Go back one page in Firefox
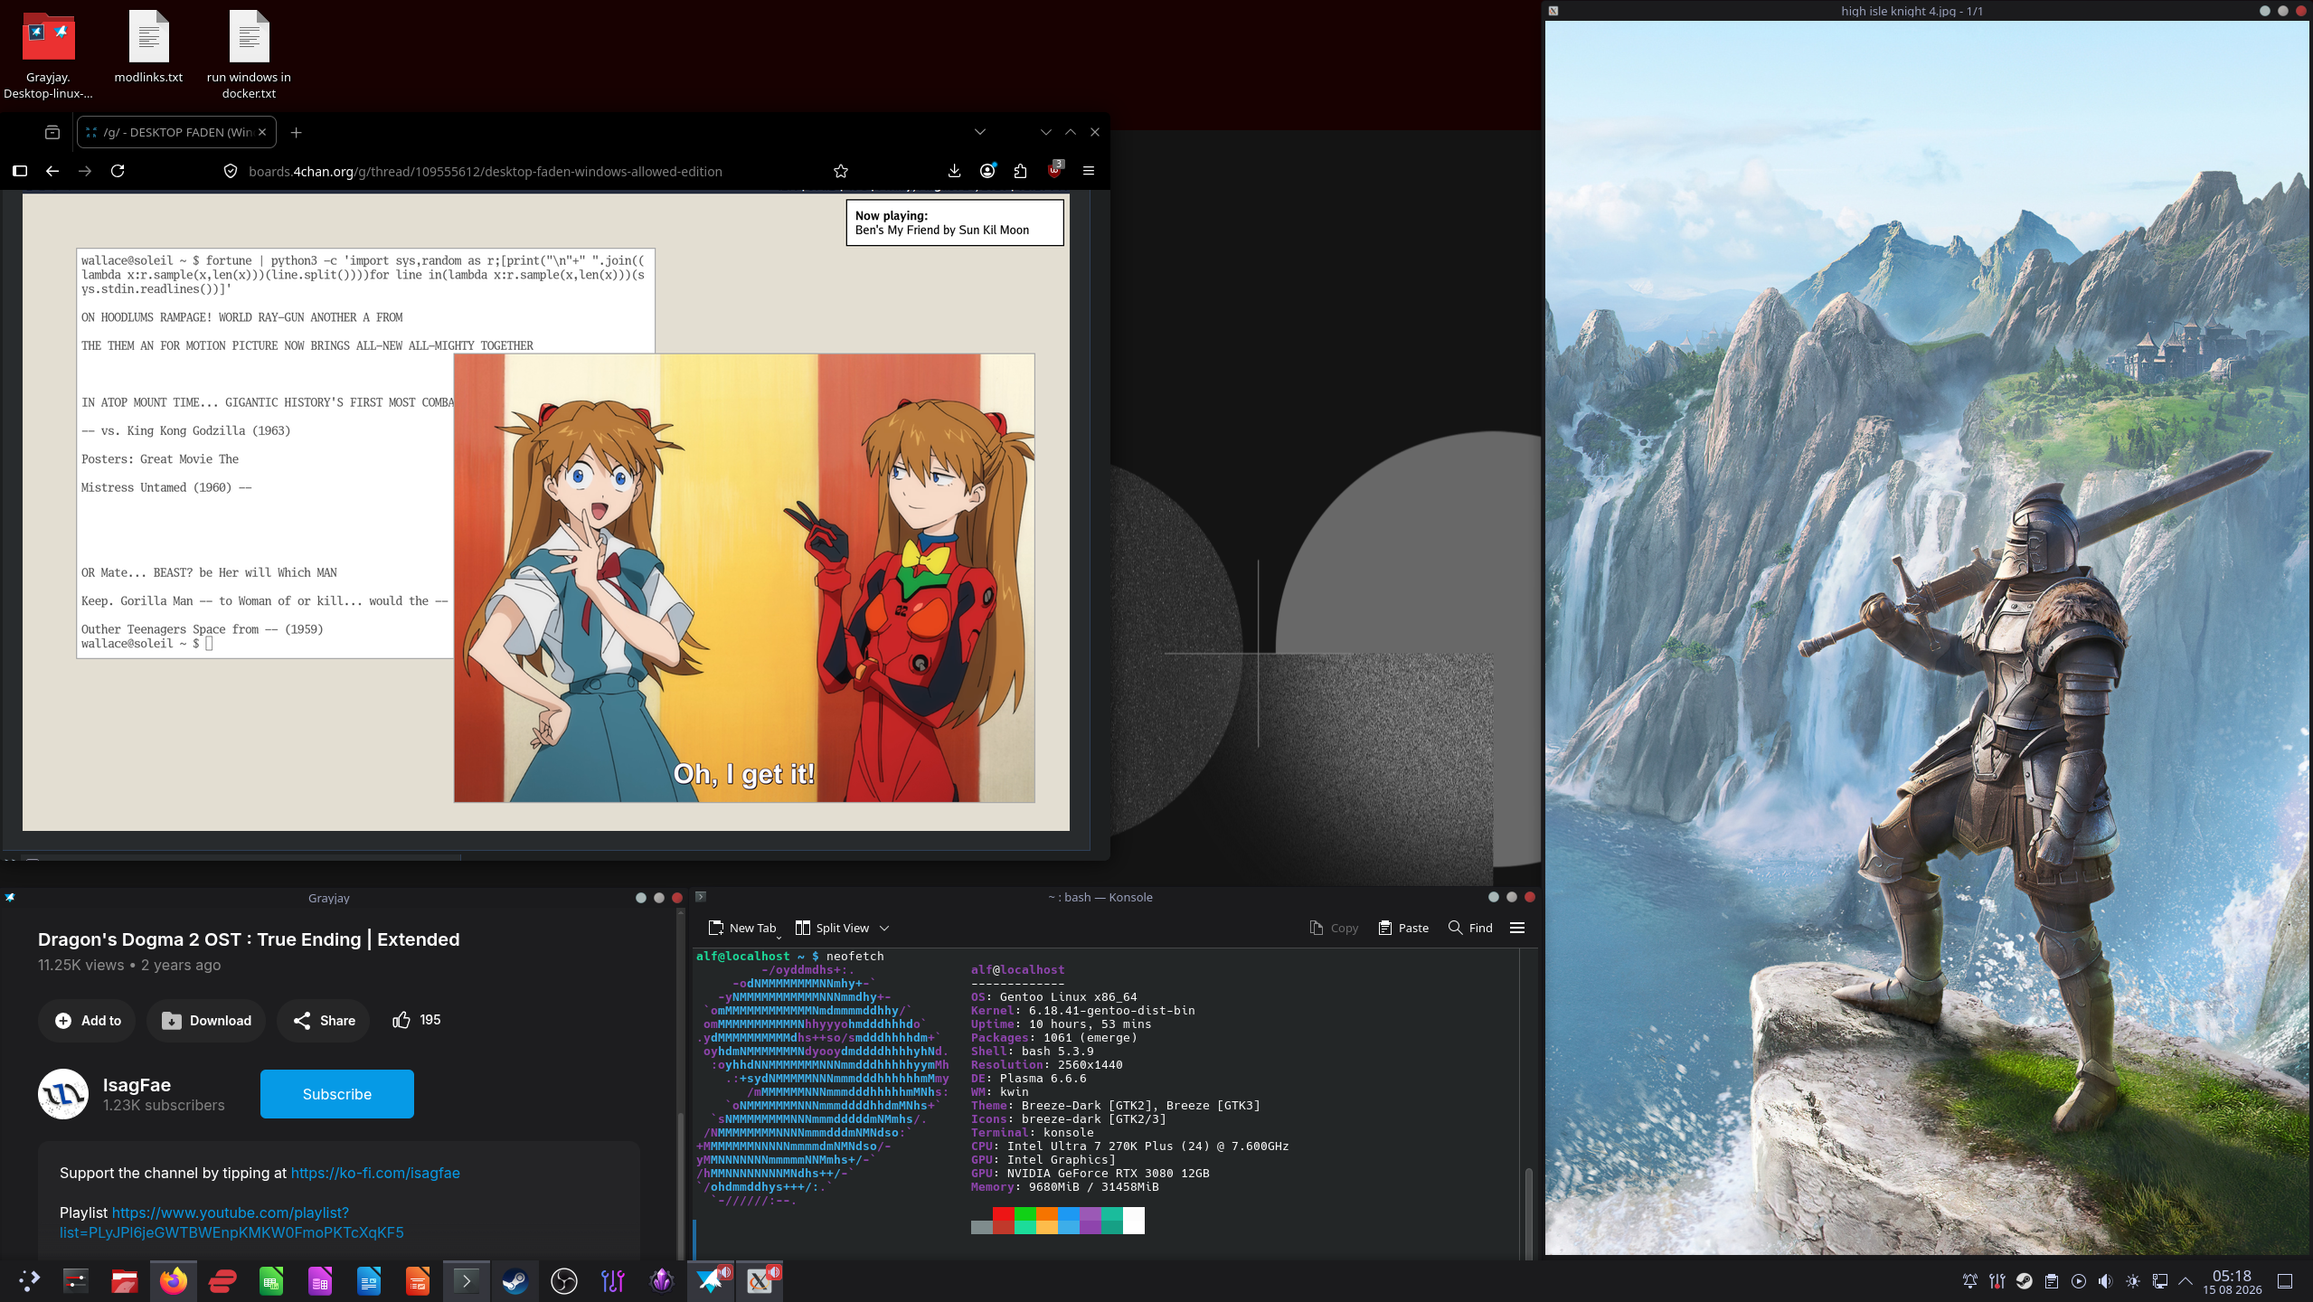The width and height of the screenshot is (2313, 1302). [x=52, y=171]
